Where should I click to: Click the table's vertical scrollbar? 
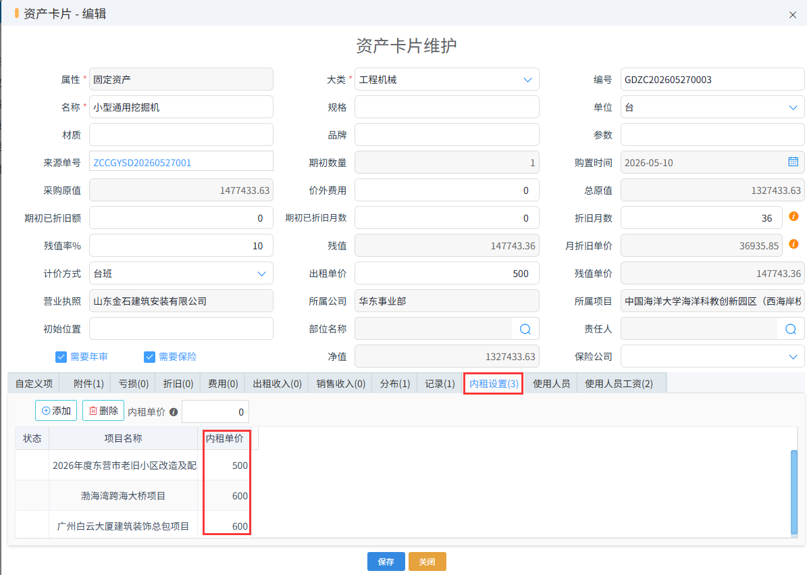point(794,492)
